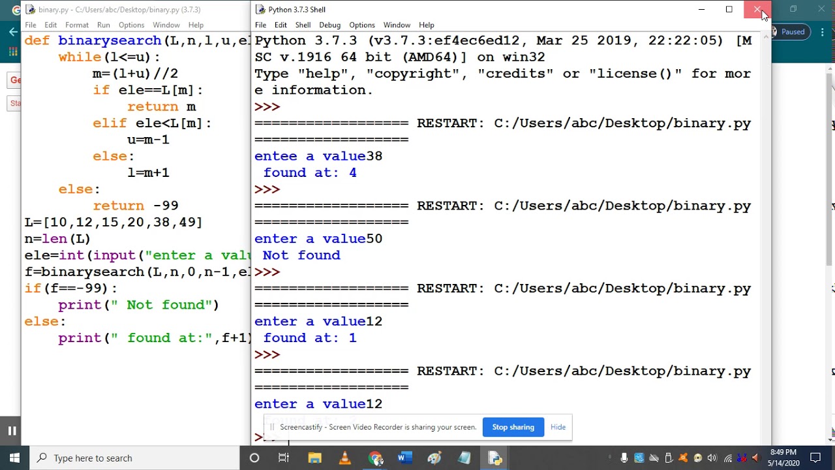The width and height of the screenshot is (835, 470).
Task: Open File menu in Python Shell window
Action: 260,25
